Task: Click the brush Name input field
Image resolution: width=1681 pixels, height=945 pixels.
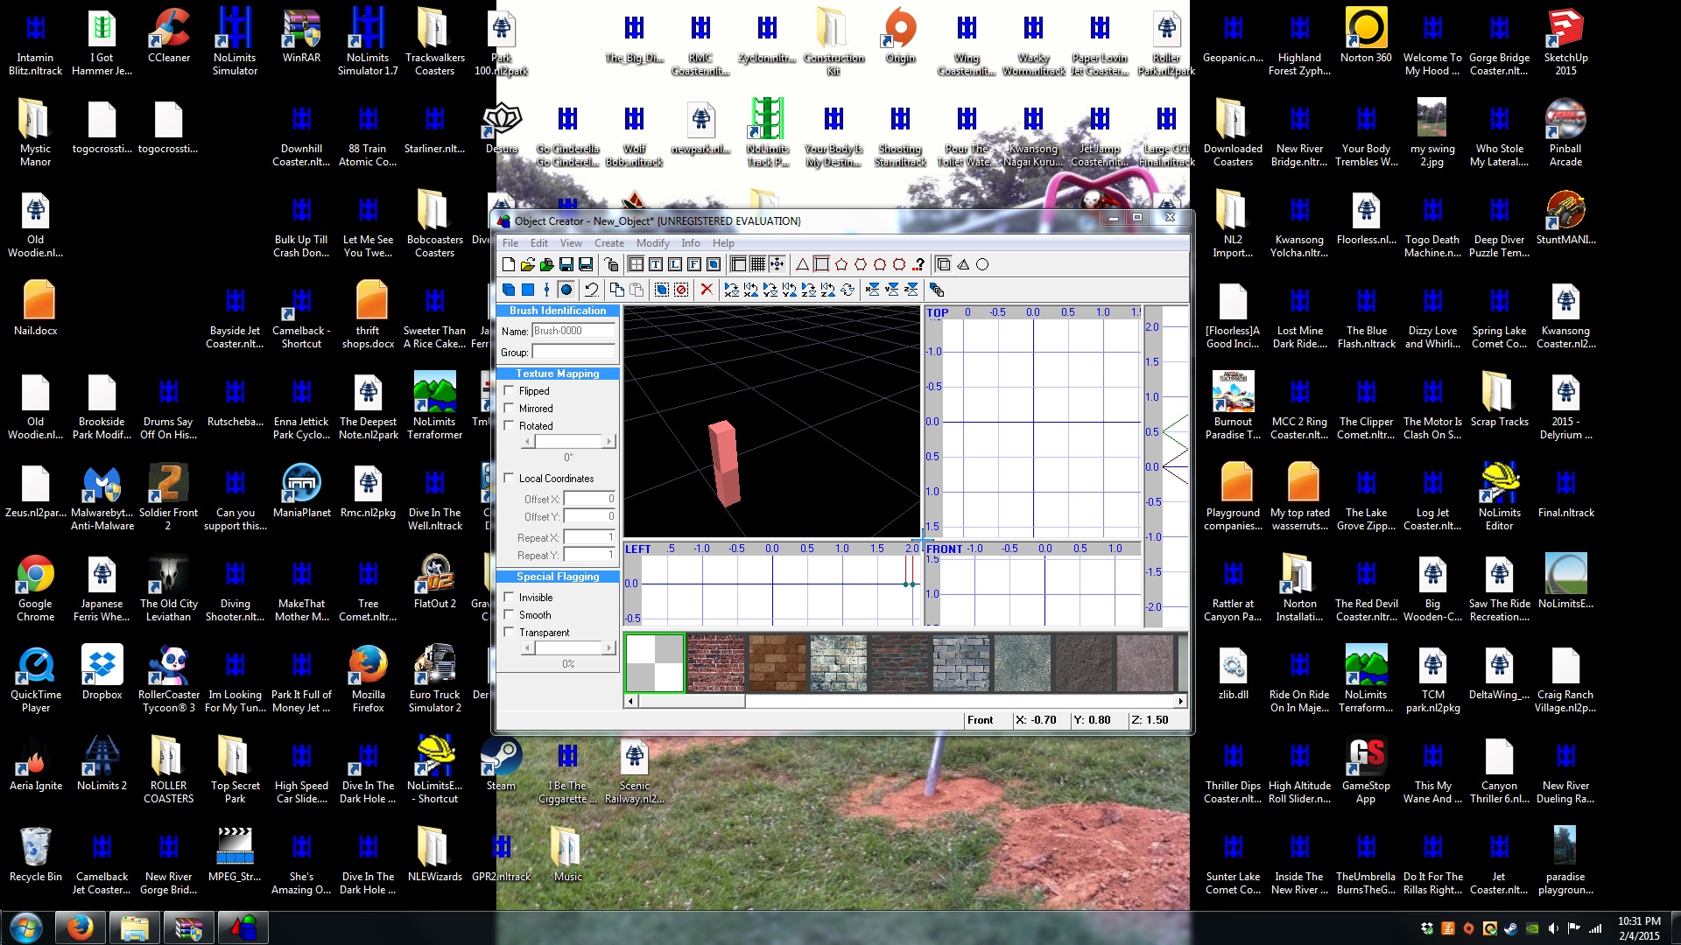Action: [573, 331]
